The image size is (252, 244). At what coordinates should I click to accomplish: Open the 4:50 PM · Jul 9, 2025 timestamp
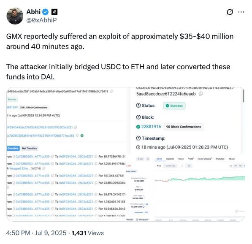coord(36,233)
